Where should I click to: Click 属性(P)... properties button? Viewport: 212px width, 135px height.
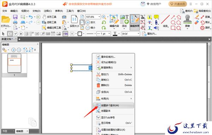tap(149, 34)
